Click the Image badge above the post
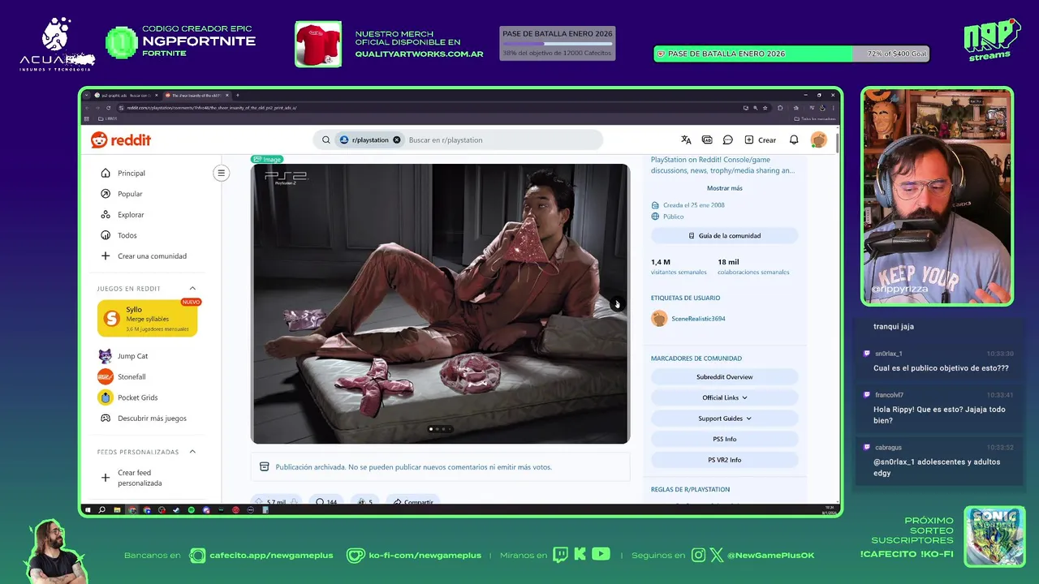Viewport: 1039px width, 584px height. pyautogui.click(x=267, y=159)
